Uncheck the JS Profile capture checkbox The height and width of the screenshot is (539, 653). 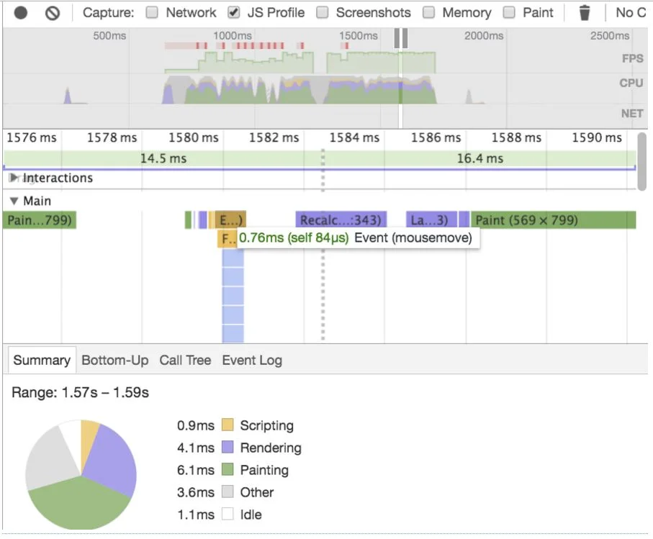pyautogui.click(x=234, y=12)
